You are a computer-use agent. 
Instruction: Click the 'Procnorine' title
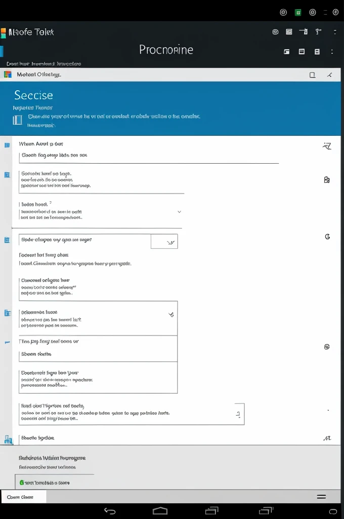tap(166, 50)
